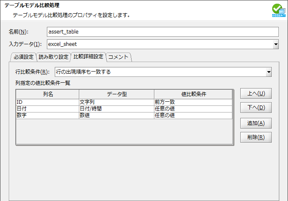This screenshot has width=288, height=201.
Task: Click the データ型 column header
Action: pos(117,94)
